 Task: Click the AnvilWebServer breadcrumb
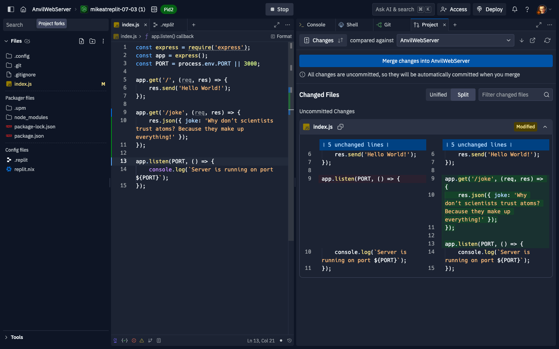point(52,9)
